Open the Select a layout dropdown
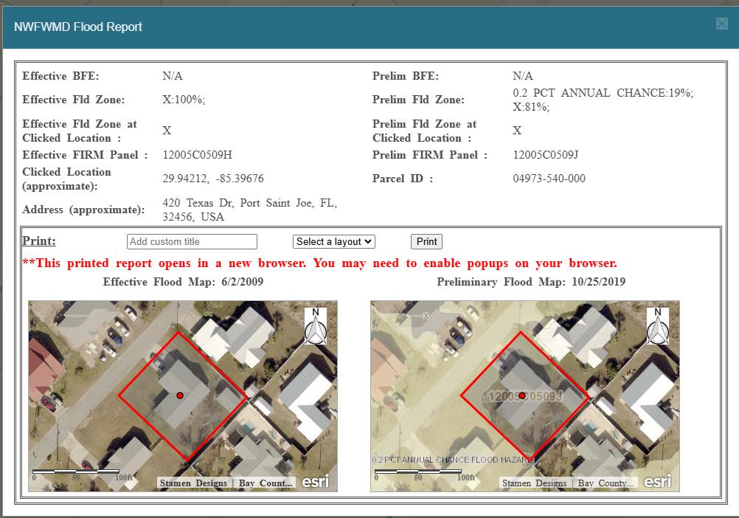 pos(334,242)
